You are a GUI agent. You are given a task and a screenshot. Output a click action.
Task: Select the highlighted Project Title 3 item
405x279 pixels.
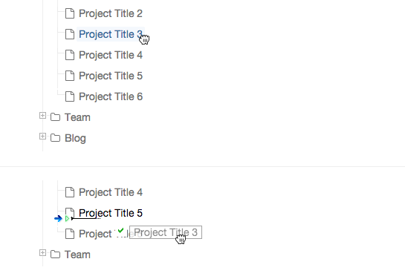[111, 34]
